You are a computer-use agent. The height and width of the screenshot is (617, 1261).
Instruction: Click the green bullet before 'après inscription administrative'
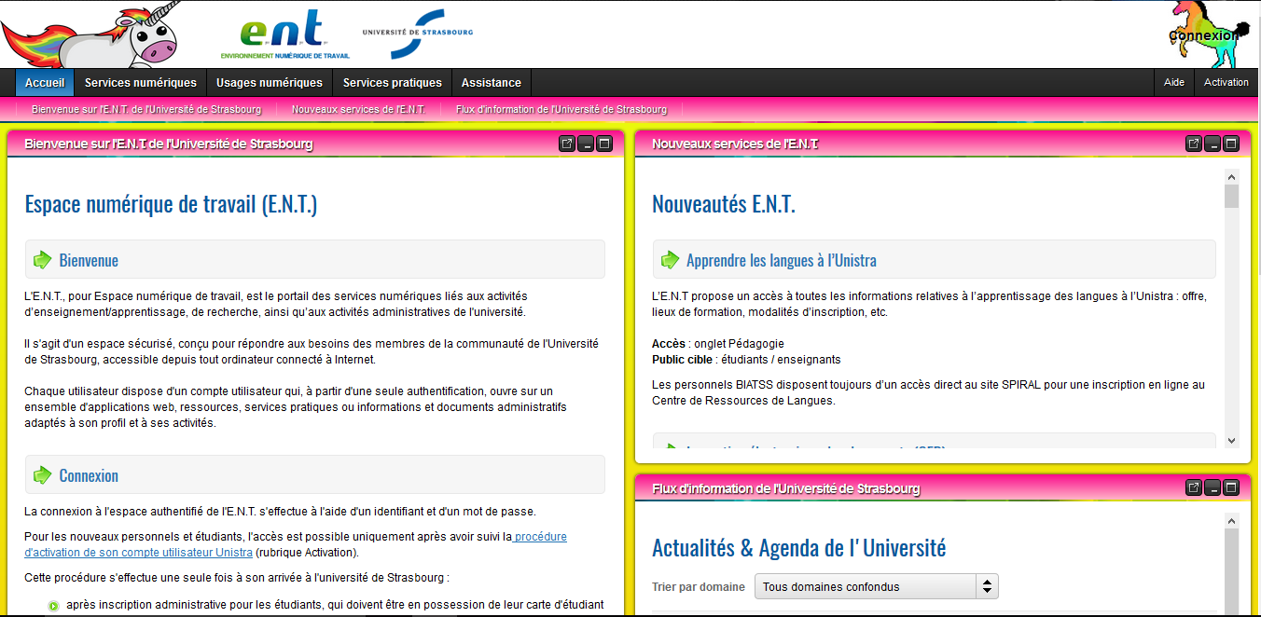[x=53, y=606]
